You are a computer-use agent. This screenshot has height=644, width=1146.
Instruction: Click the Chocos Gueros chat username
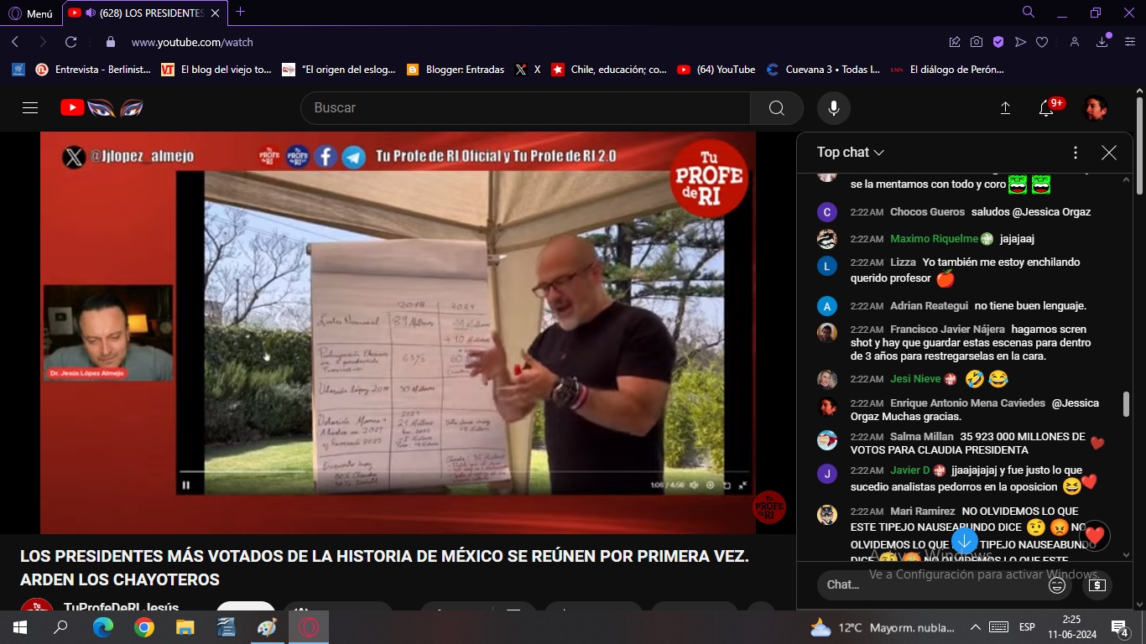[x=927, y=212]
